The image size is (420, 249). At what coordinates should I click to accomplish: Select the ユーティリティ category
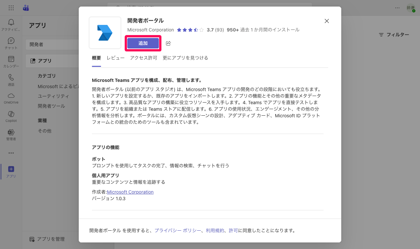pos(53,96)
